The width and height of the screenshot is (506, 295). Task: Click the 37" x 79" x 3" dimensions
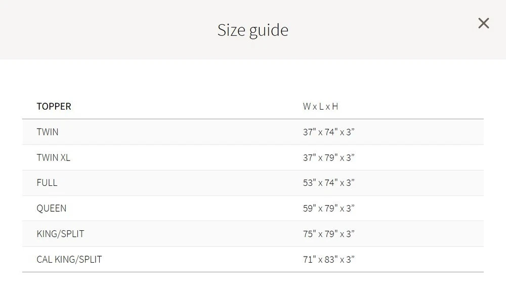click(x=328, y=158)
